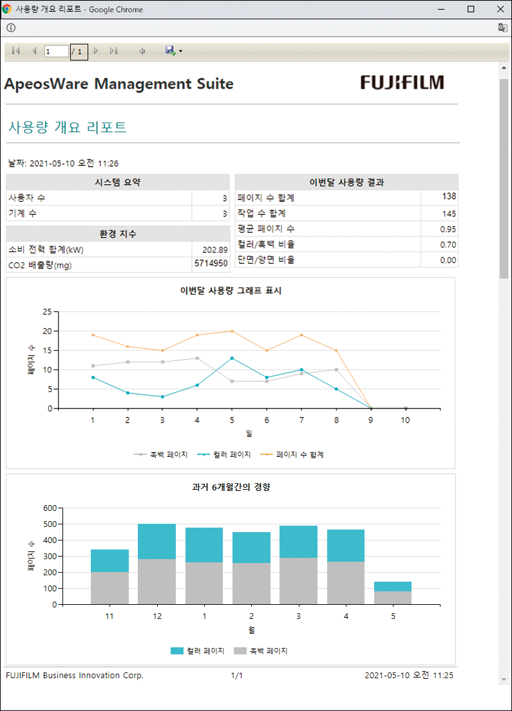
Task: Click the scrollbar down arrow
Action: click(504, 680)
